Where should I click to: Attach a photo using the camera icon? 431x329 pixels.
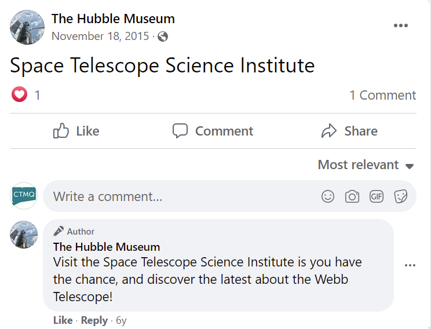coord(352,196)
